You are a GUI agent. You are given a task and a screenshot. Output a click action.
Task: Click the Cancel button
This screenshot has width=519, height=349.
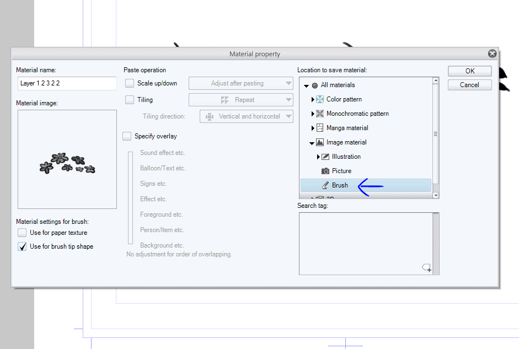(470, 85)
